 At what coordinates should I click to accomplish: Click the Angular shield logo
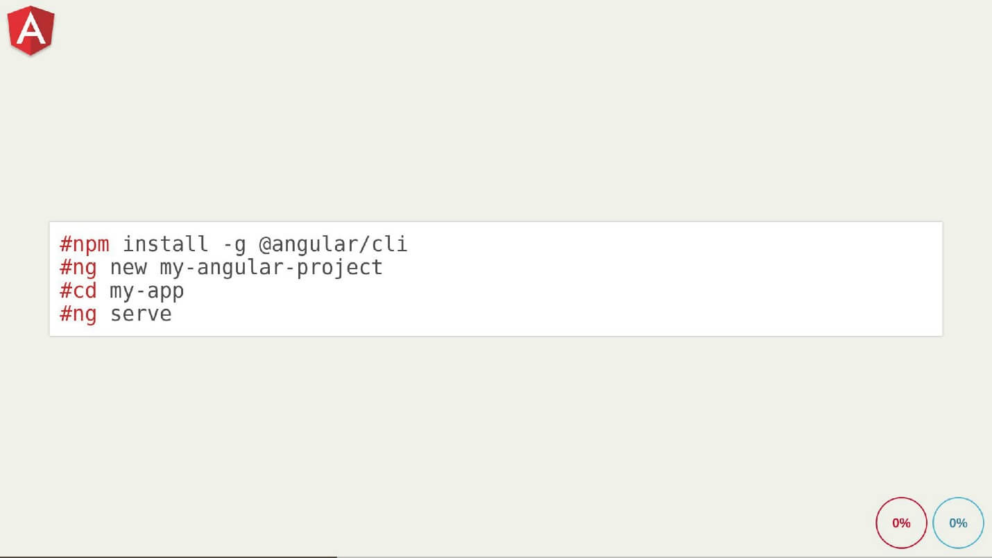[31, 30]
